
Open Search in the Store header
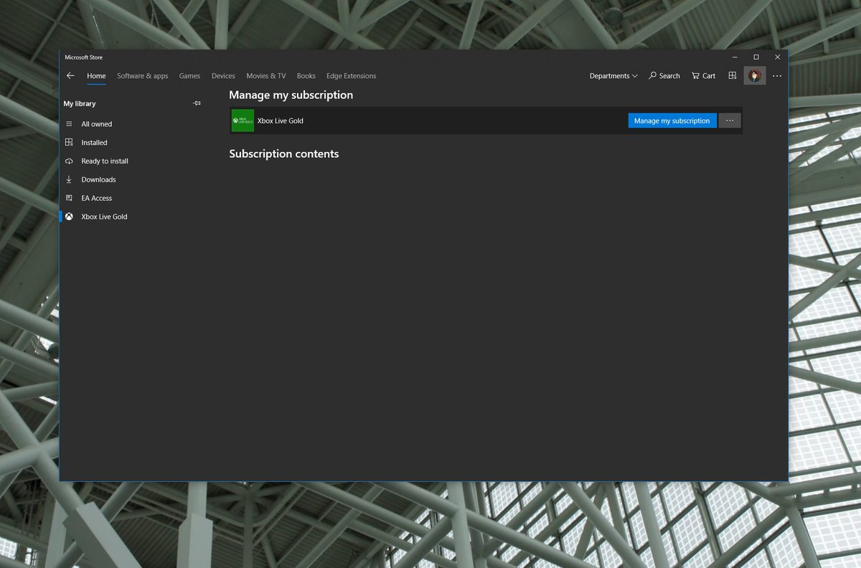pos(664,76)
